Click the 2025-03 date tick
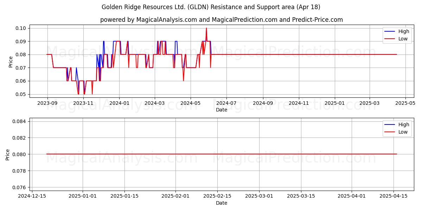Screen dimensions: 422x211 click(370, 103)
